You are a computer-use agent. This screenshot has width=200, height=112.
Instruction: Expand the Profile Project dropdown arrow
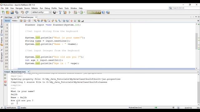pyautogui.click(x=84, y=12)
